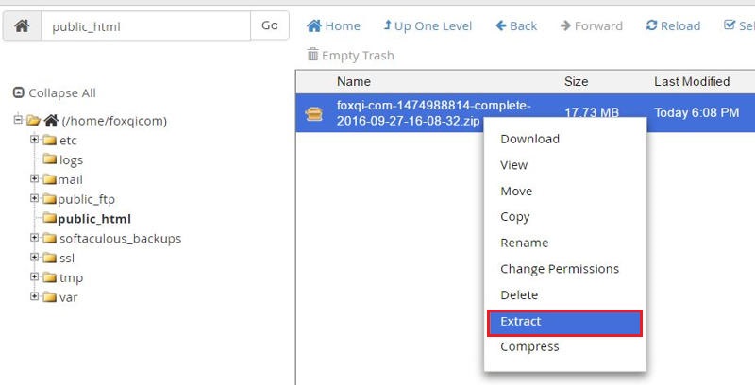Viewport: 755px width, 385px height.
Task: Click the Collapse All link
Action: pyautogui.click(x=55, y=92)
